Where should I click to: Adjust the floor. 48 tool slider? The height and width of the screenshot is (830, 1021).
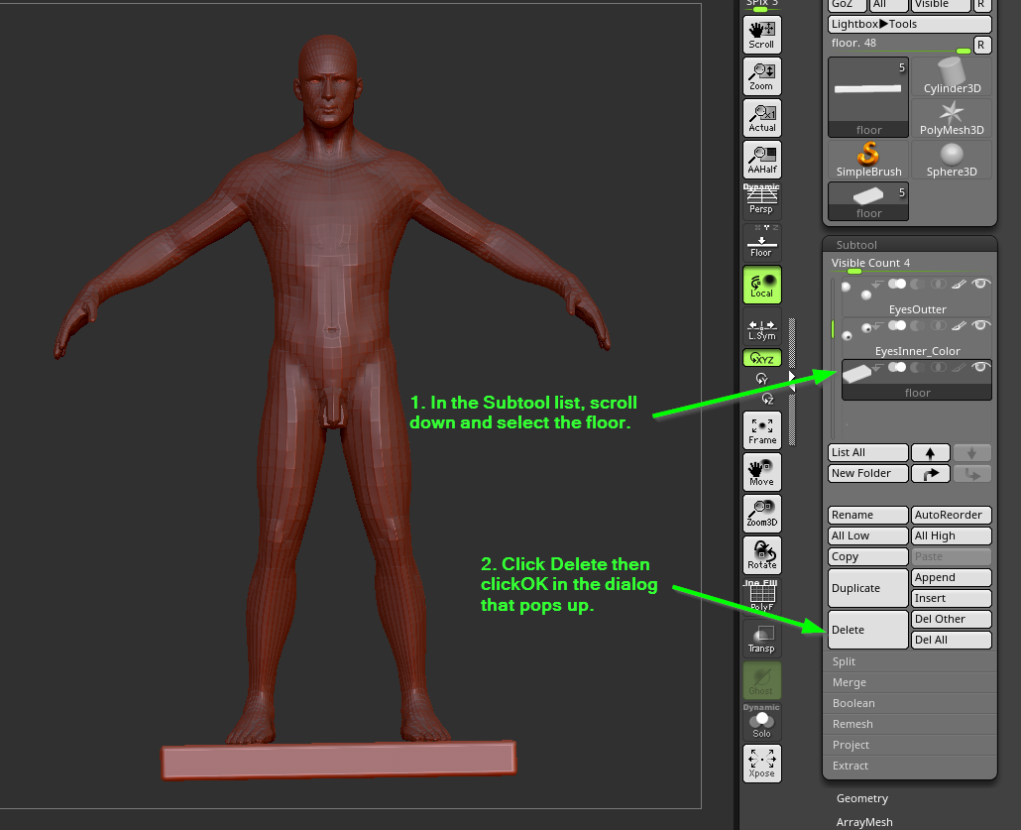pos(900,46)
